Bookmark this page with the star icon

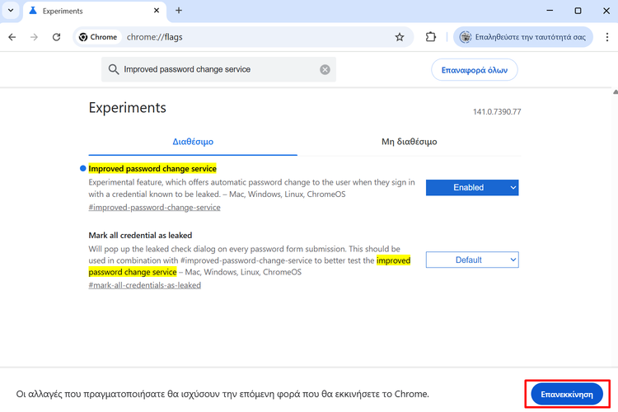(400, 37)
